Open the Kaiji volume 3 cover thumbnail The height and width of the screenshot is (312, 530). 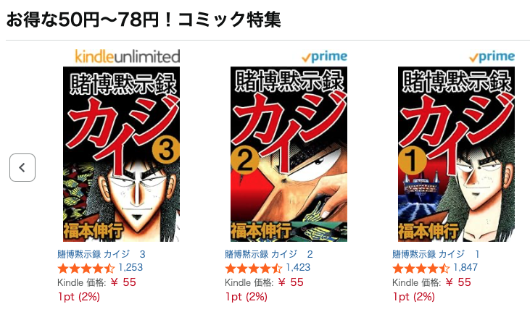click(x=121, y=154)
